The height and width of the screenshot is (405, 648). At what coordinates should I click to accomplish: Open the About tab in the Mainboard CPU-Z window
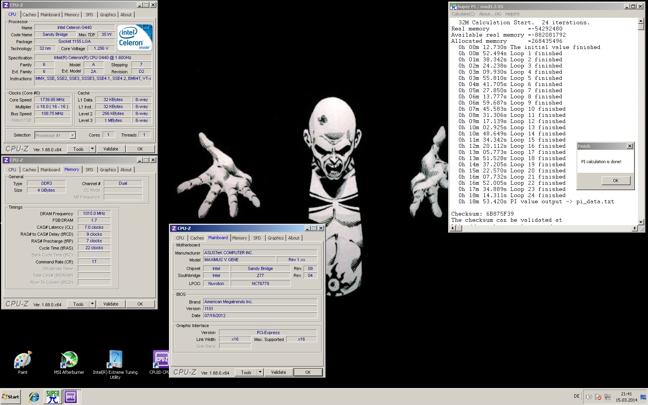[294, 238]
